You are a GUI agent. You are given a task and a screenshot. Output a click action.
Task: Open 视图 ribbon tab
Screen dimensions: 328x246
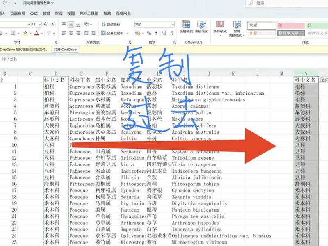[71, 14]
